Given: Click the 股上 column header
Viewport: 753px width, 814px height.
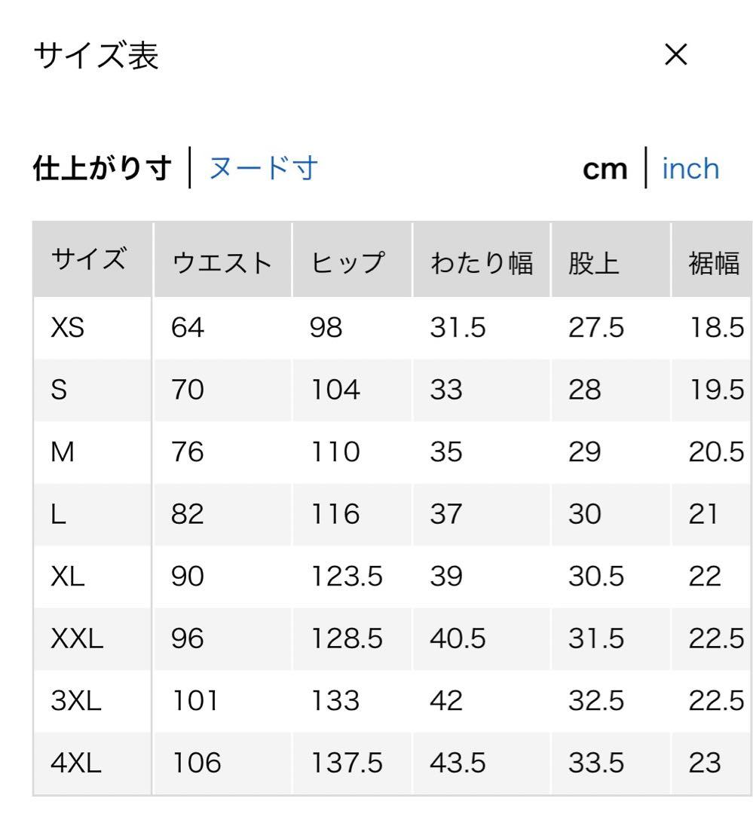Looking at the screenshot, I should click(x=594, y=263).
